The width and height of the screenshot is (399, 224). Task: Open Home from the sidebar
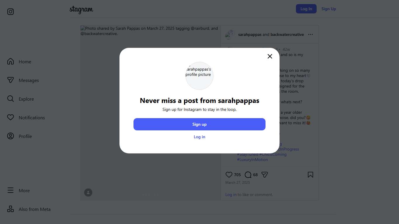(19, 62)
